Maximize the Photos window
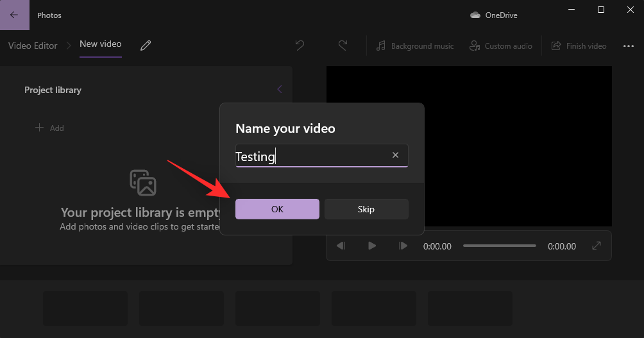Screen dimensions: 644x338 (601, 10)
